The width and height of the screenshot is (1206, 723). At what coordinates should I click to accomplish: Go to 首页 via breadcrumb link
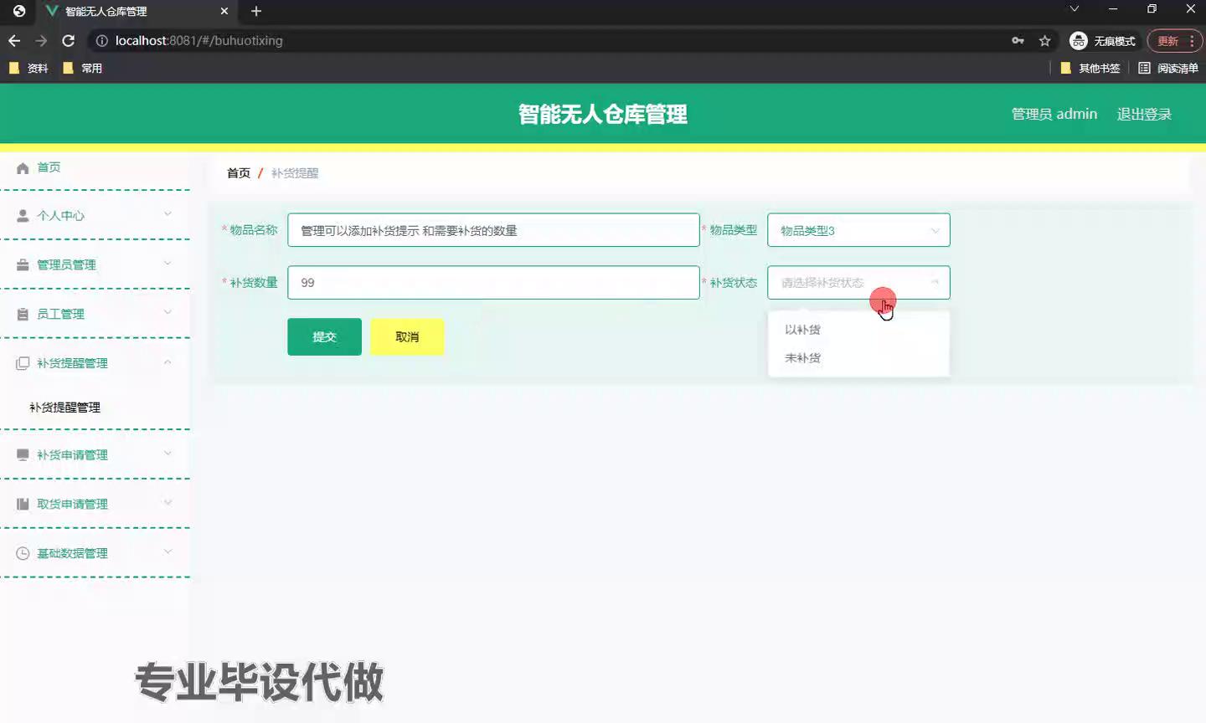(x=238, y=173)
